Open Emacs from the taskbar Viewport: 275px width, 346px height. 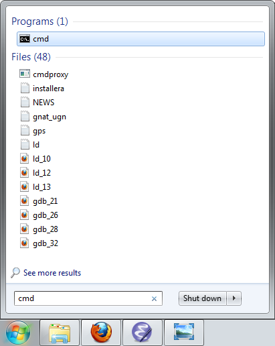pos(143,333)
